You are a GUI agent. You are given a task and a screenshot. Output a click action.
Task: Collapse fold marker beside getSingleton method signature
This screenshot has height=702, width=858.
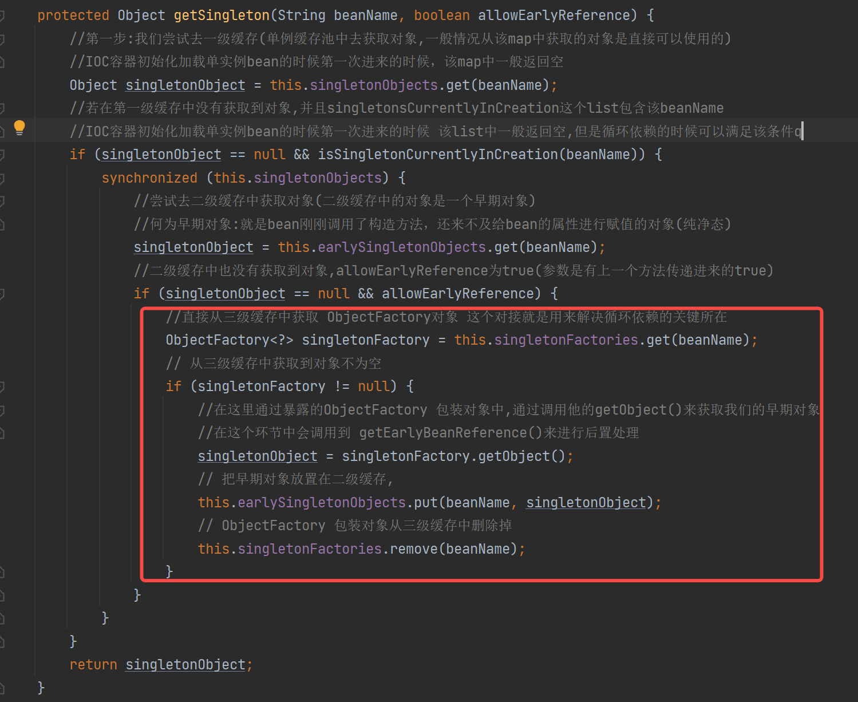pos(2,15)
